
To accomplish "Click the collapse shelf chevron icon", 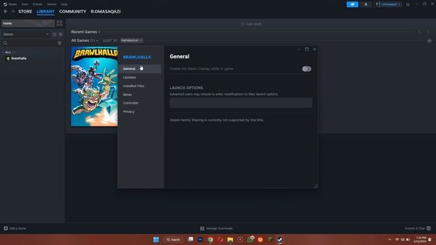I will pos(429,41).
